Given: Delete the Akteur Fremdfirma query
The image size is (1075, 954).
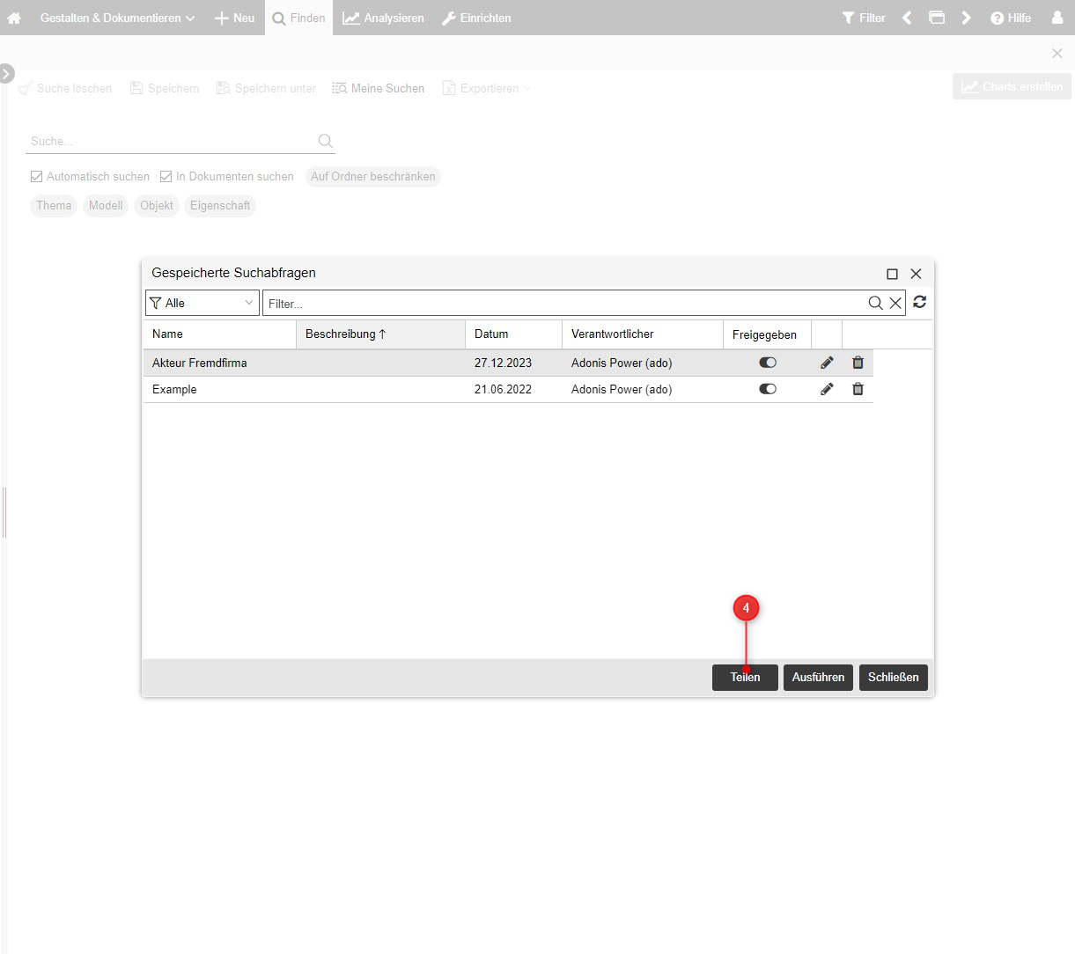Looking at the screenshot, I should coord(858,363).
